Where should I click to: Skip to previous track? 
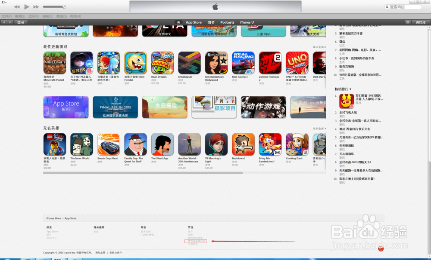(17, 6)
